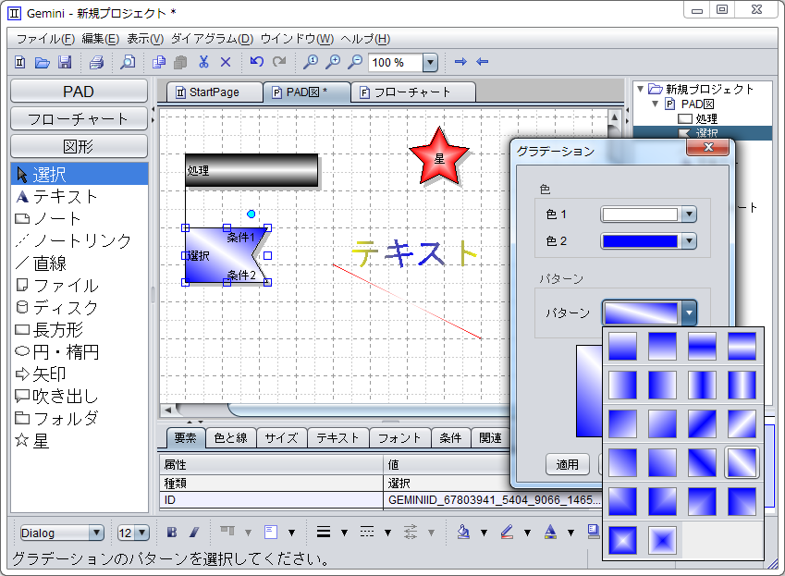785x576 pixels.
Task: Click the text color A icon
Action: [x=550, y=532]
